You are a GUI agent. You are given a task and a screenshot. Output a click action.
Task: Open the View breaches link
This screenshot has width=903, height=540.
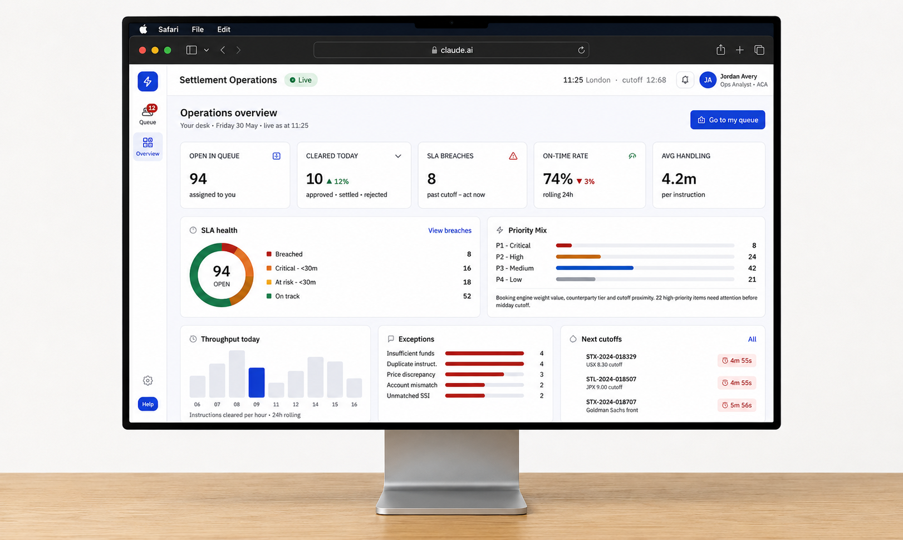click(x=450, y=230)
